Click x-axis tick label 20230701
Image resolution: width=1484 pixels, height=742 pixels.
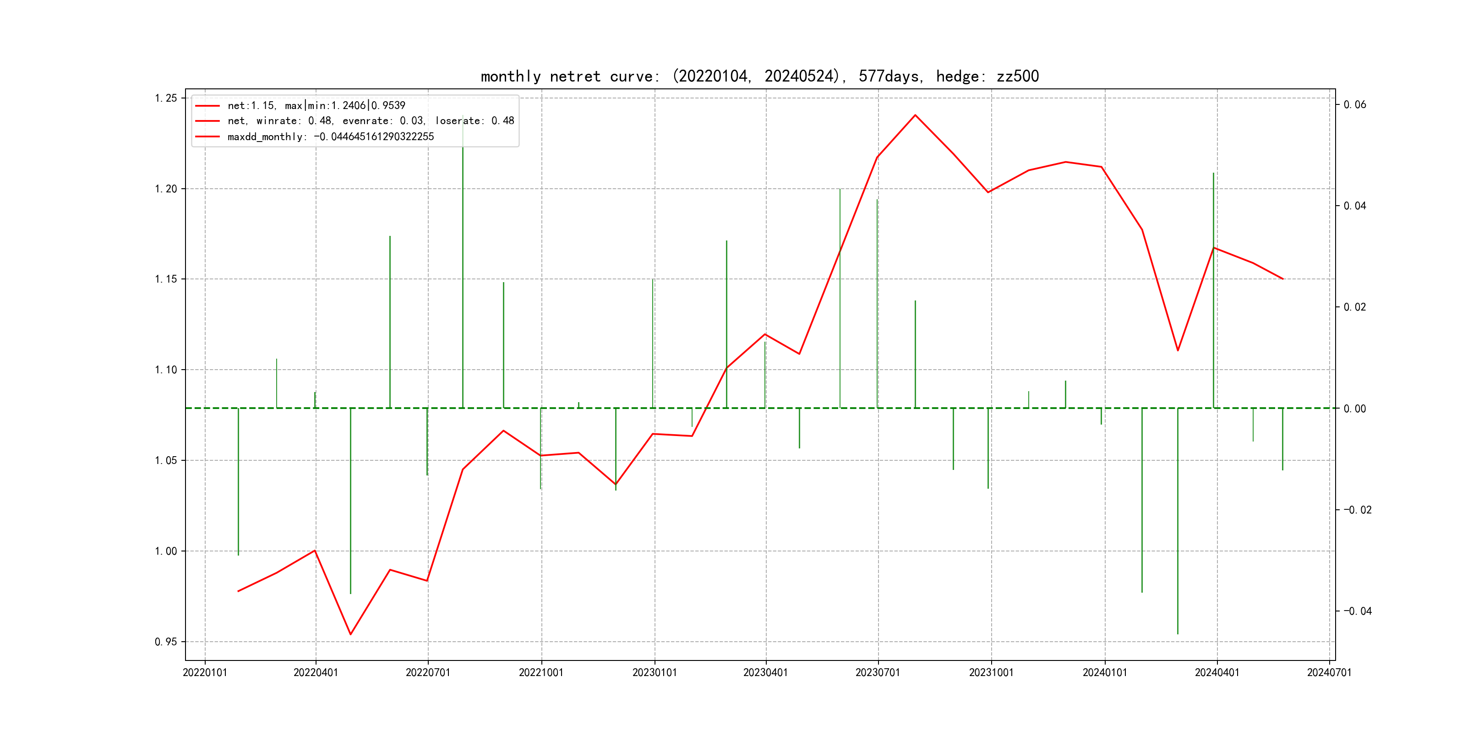(x=878, y=673)
